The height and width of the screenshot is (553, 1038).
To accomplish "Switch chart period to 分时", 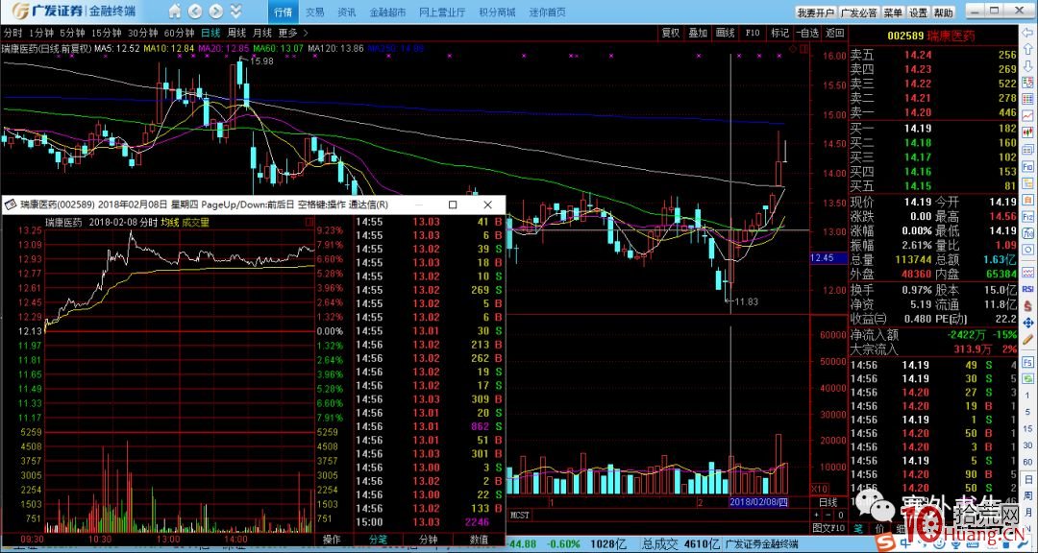I will tap(12, 33).
